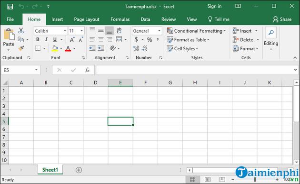The height and width of the screenshot is (184, 300).
Task: Click Merge and Center icon
Action: click(x=119, y=39)
